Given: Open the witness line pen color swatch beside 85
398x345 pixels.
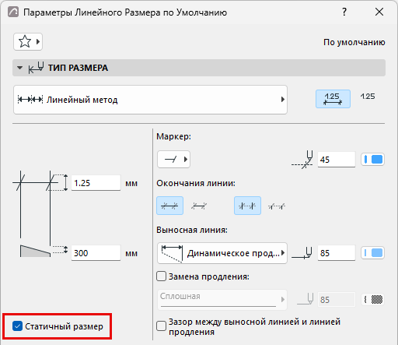Looking at the screenshot, I should [372, 253].
